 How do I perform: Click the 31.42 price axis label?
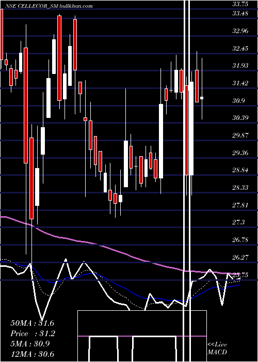click(x=240, y=83)
